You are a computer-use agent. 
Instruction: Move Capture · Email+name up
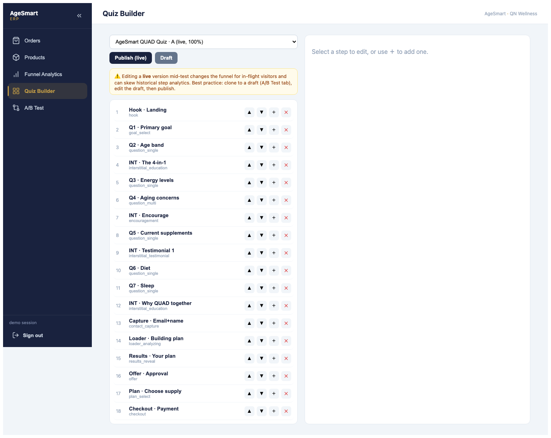(249, 323)
